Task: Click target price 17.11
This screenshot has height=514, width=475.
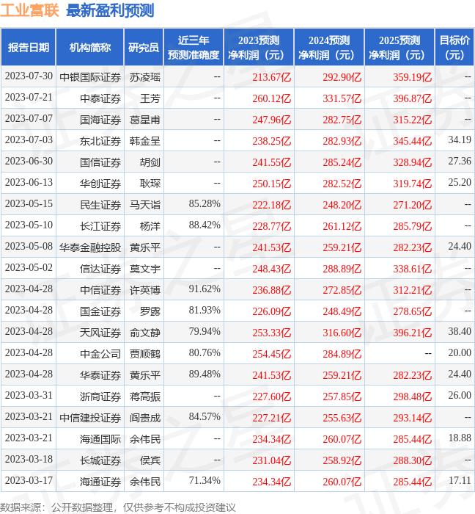Action: (x=460, y=481)
